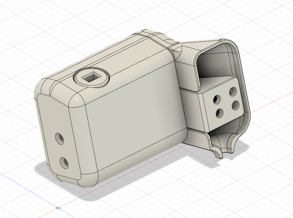Pick the upper-left hole of the four-hole block
The width and height of the screenshot is (293, 218).
(x=217, y=99)
